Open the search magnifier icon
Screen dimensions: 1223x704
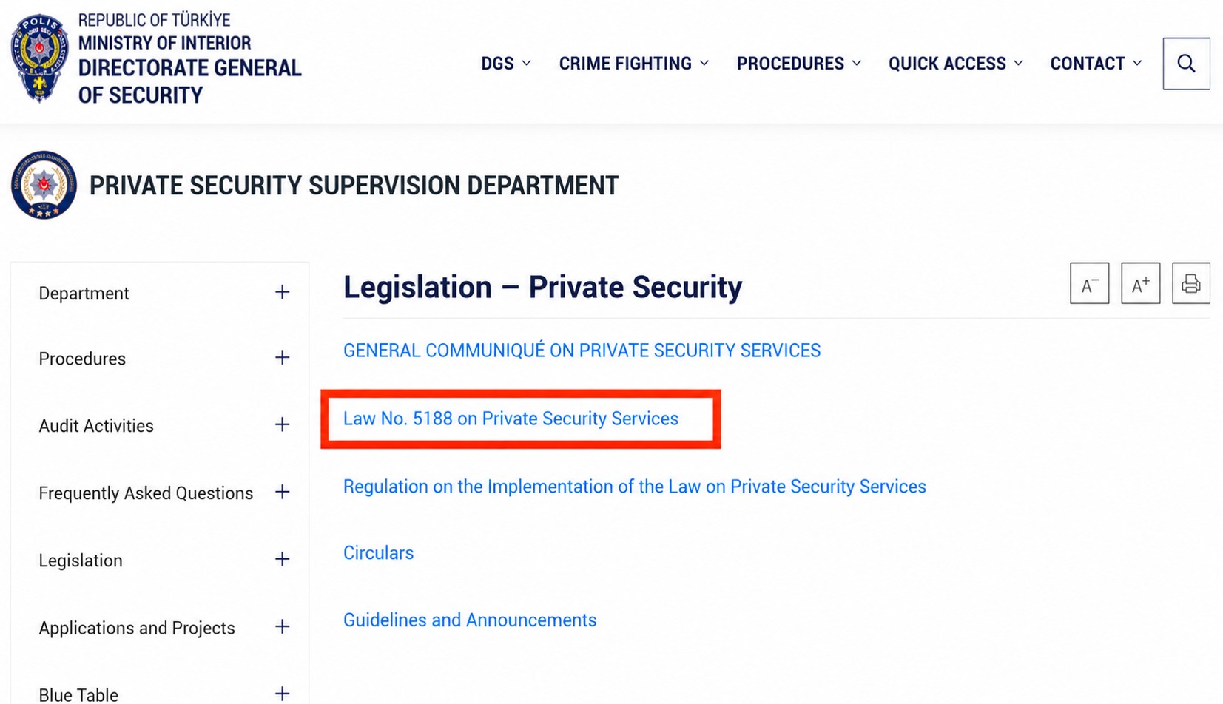click(x=1186, y=64)
